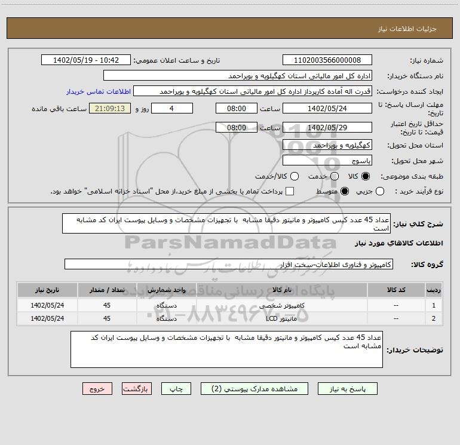Click the response deadline hour 08:00 field

[237, 108]
